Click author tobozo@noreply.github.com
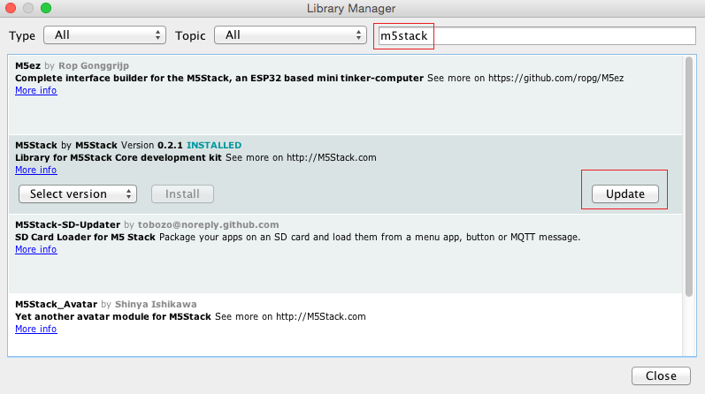Screen dimensions: 705x394 pos(208,224)
